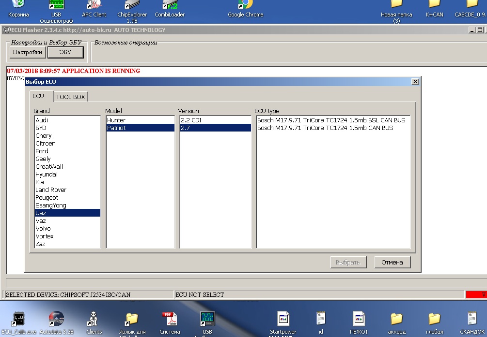
Task: Select version 2.7
Action: (x=215, y=128)
